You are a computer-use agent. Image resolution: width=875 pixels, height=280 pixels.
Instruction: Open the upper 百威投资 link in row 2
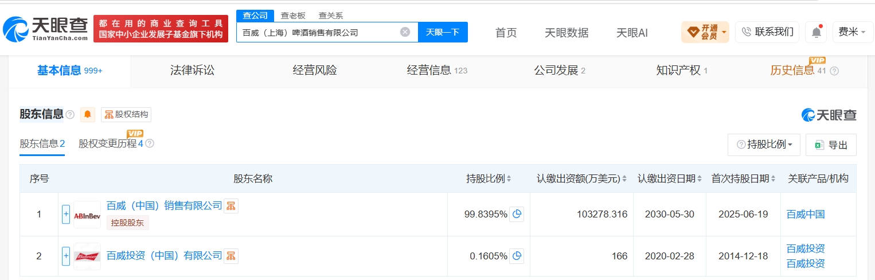click(x=806, y=248)
